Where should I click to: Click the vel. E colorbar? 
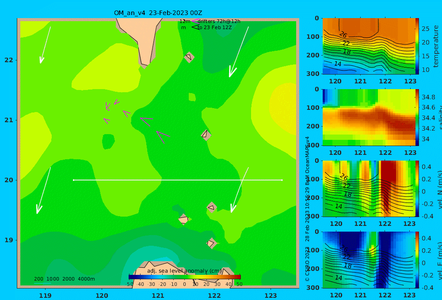[x=417, y=260]
